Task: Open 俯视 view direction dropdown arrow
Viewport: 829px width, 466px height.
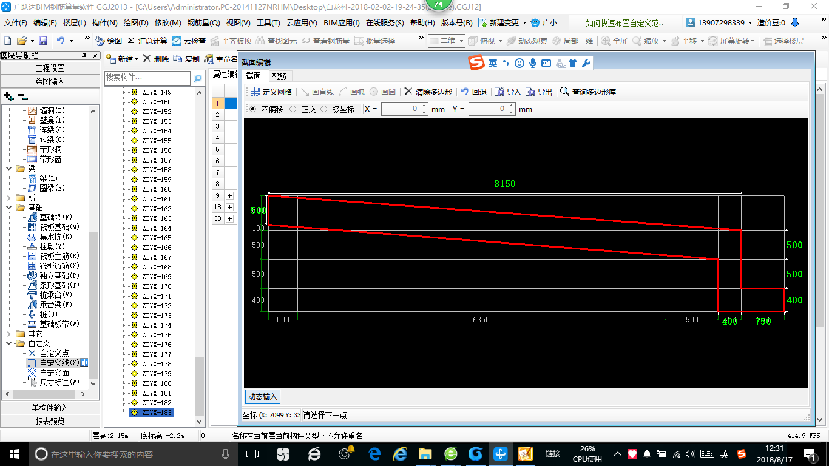Action: pyautogui.click(x=499, y=41)
